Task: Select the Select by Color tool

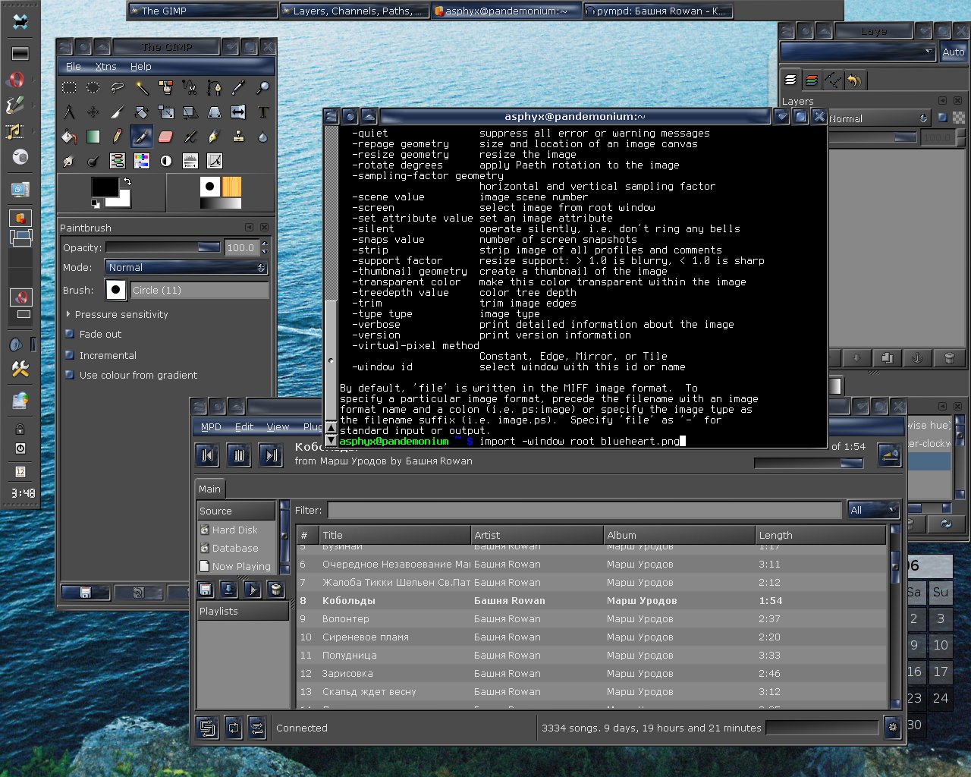Action: tap(166, 87)
